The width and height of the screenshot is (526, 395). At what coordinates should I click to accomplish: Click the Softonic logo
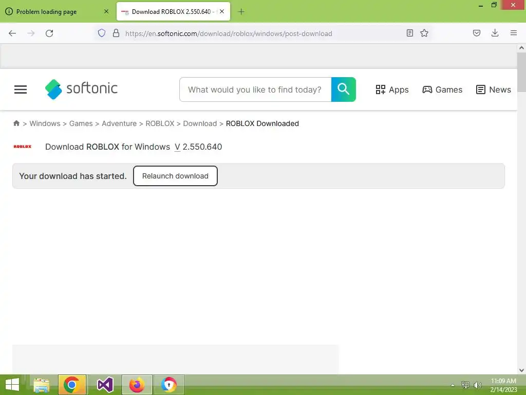click(x=81, y=89)
